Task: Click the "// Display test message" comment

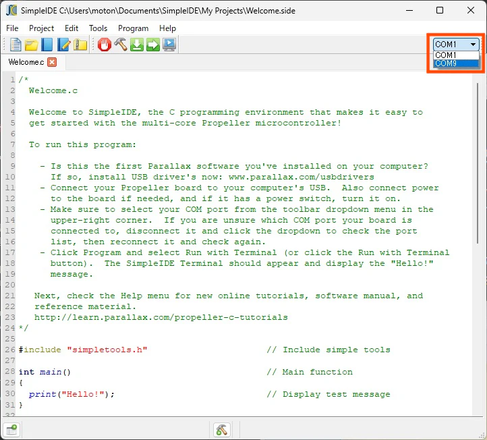Action: [x=328, y=394]
